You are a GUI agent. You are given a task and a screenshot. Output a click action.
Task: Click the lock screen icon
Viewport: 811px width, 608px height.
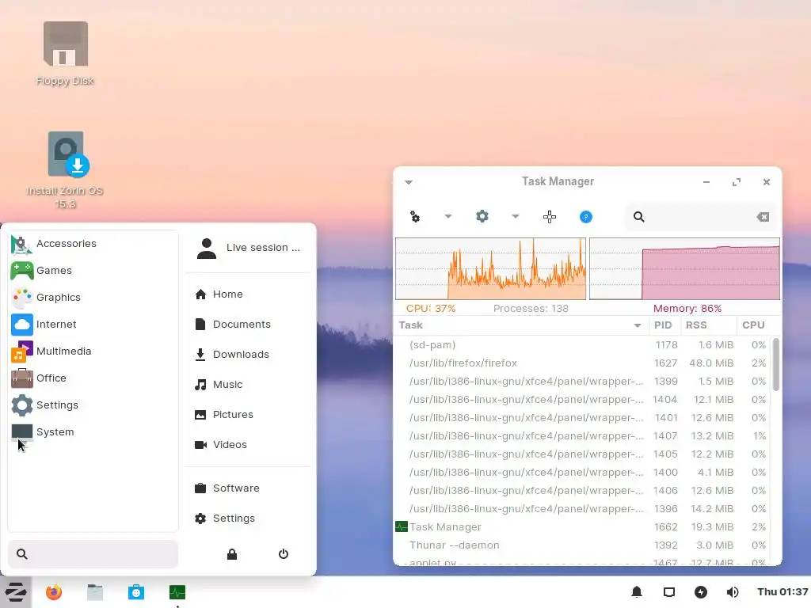[232, 554]
